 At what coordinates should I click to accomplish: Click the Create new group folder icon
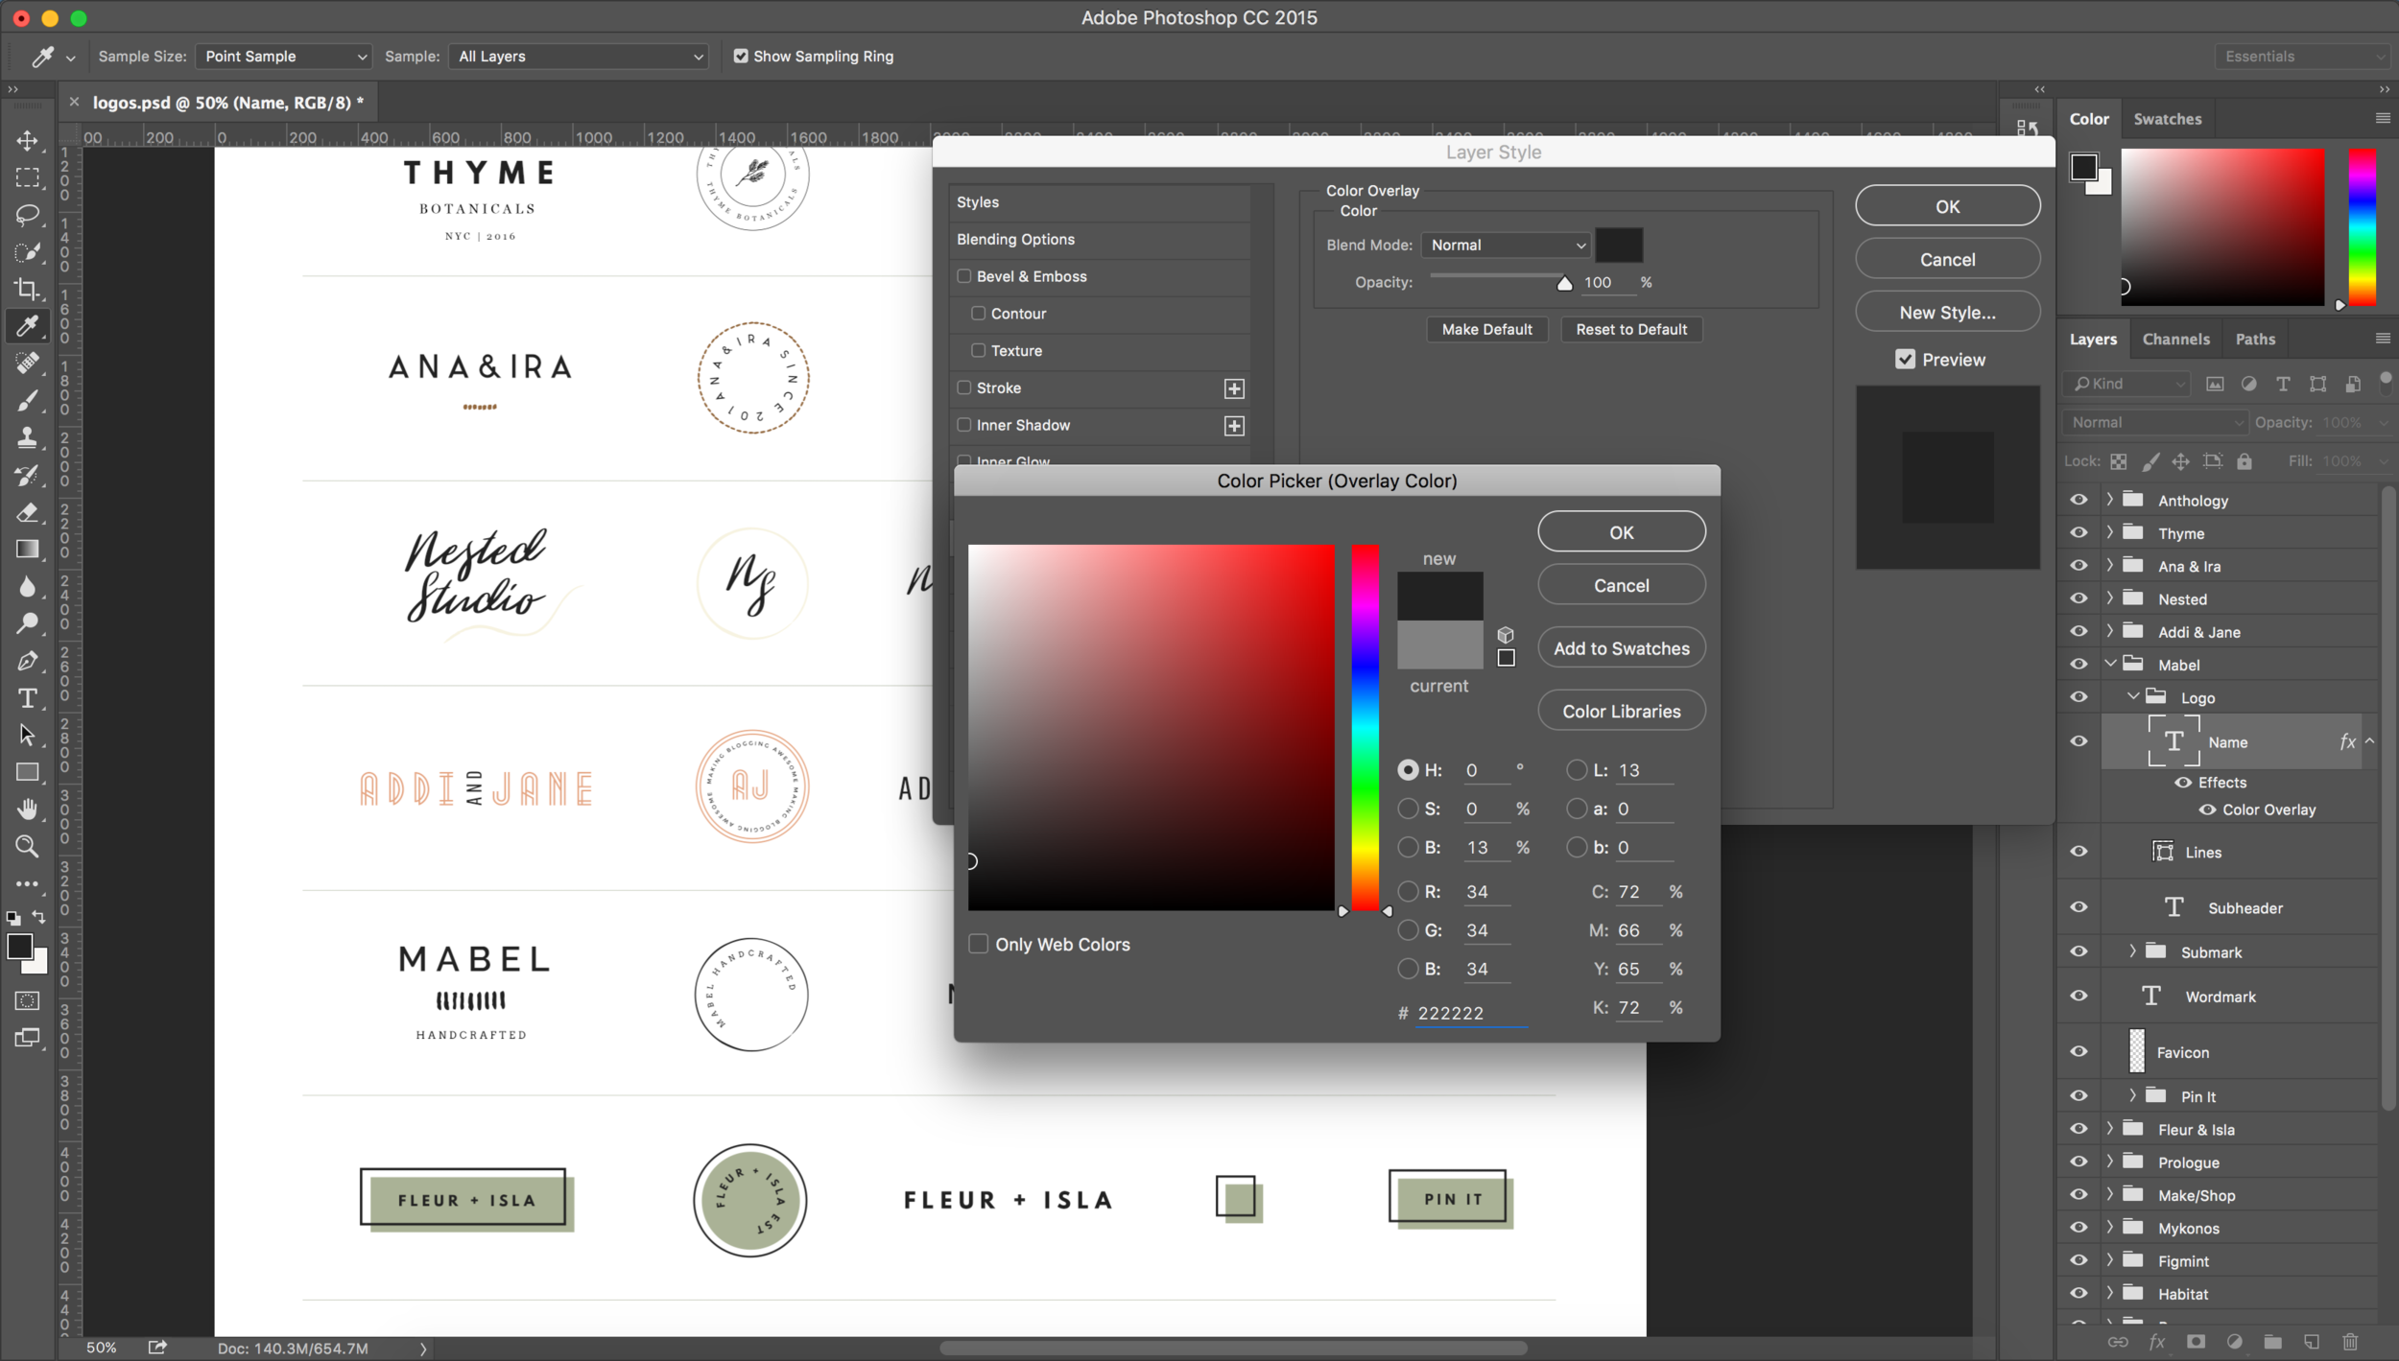click(x=2272, y=1342)
